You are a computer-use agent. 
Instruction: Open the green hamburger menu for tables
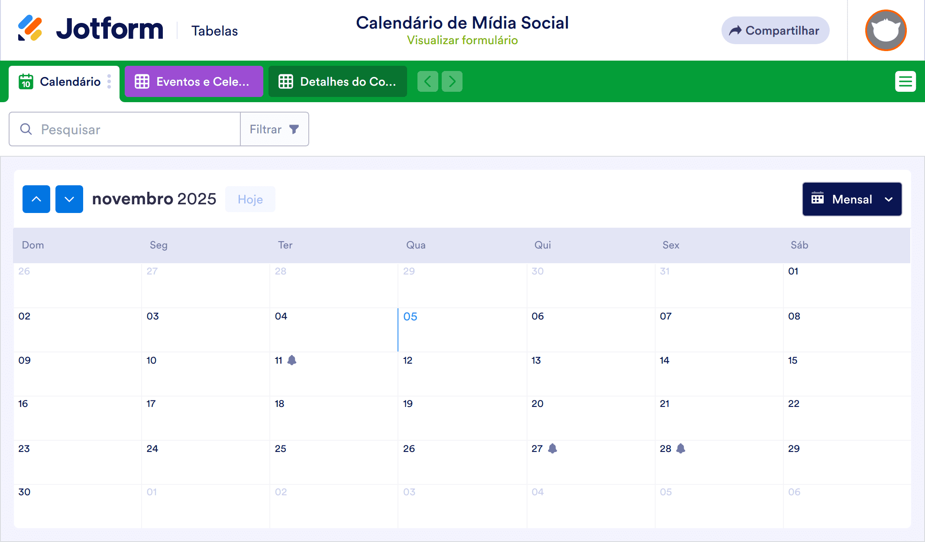click(906, 81)
